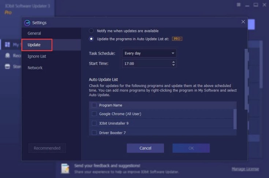Minimize the IObit Software Updater main window
Image resolution: width=269 pixels, height=178 pixels.
pyautogui.click(x=247, y=5)
